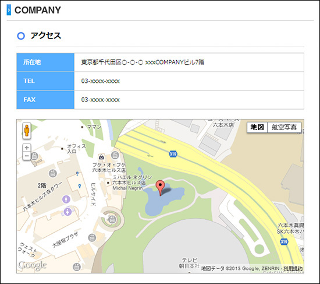
Task: Open the 利用規約 terms link
Action: click(293, 268)
